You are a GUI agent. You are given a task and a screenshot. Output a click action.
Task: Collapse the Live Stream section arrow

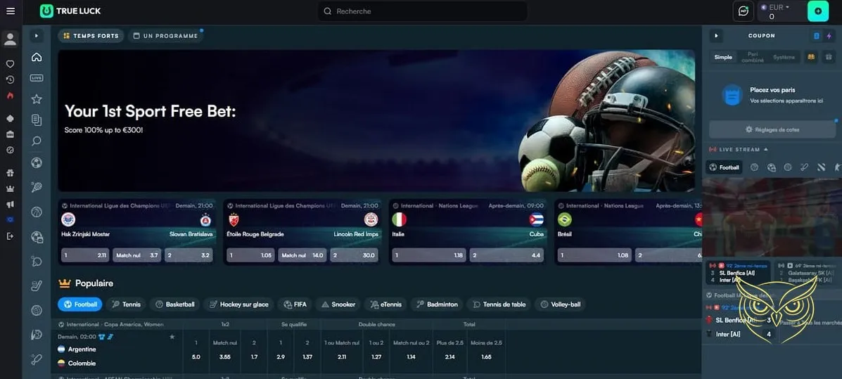(x=766, y=150)
